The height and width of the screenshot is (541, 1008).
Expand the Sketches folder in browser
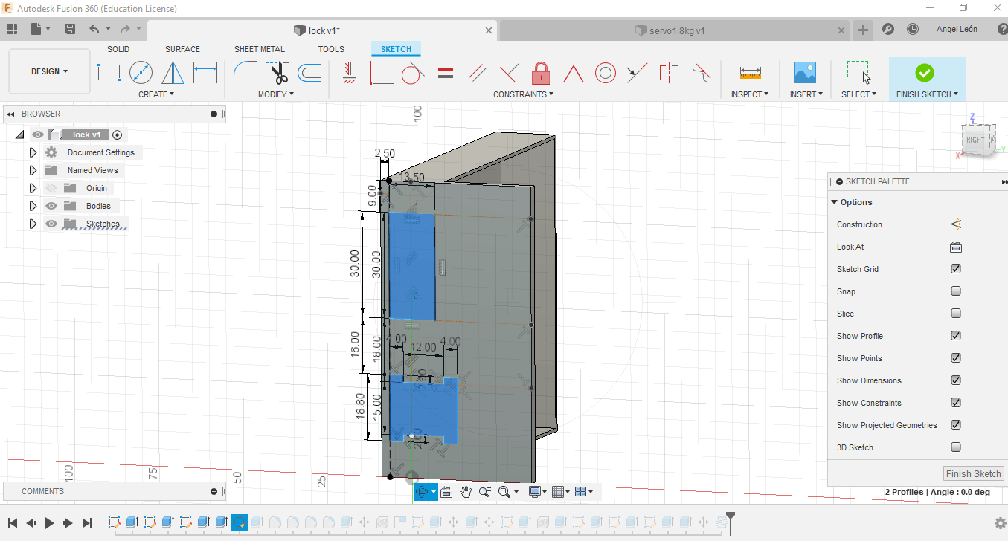click(33, 224)
